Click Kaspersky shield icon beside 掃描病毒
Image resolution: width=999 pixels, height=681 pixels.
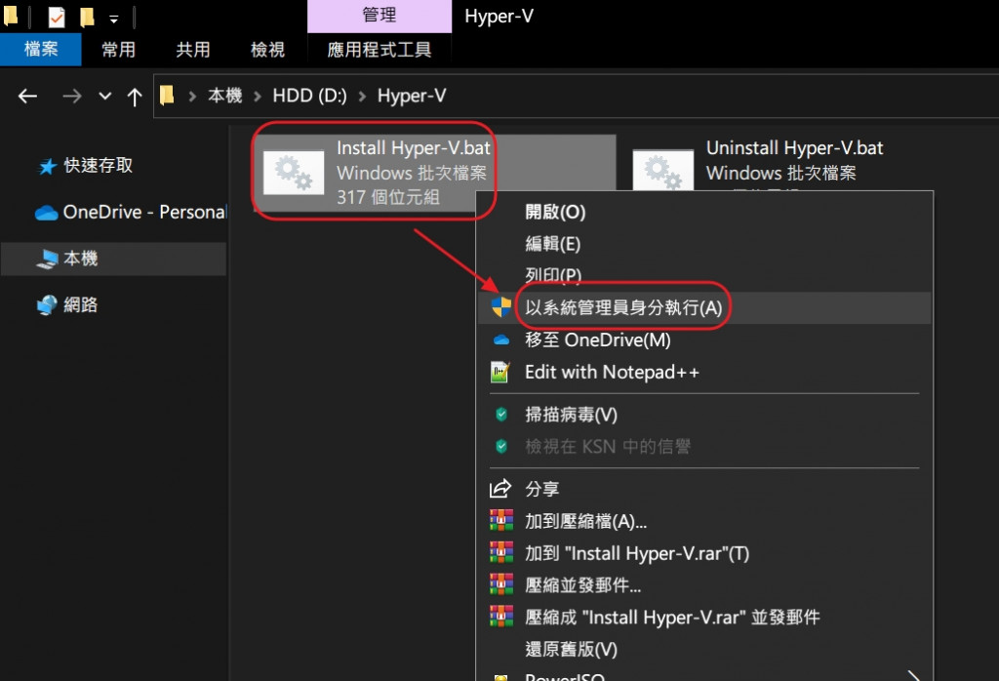click(x=501, y=415)
